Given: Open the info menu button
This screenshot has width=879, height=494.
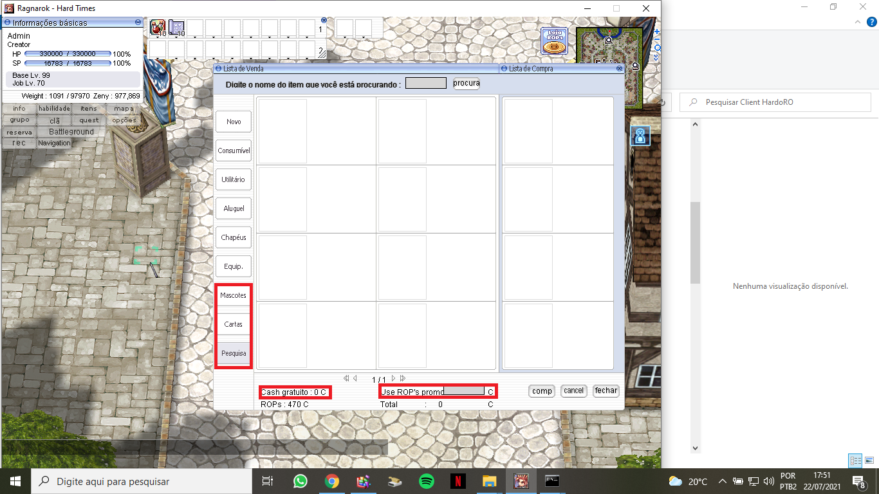Looking at the screenshot, I should tap(19, 109).
